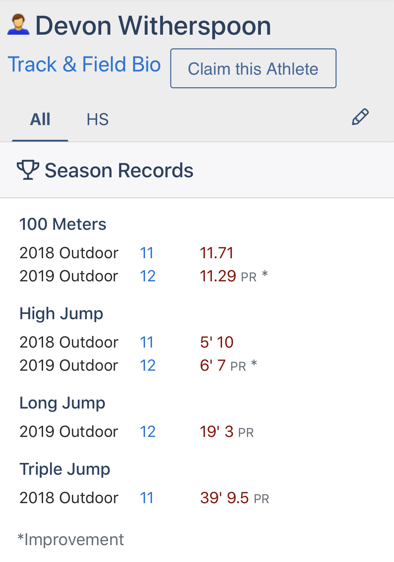The image size is (394, 562).
Task: Click the athlete profile avatar icon
Action: pyautogui.click(x=19, y=25)
